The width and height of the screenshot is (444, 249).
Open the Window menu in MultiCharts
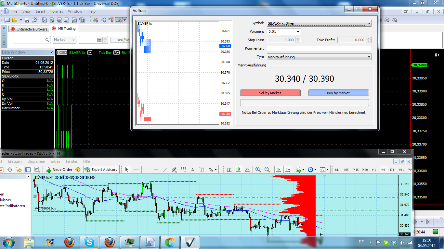point(75,11)
